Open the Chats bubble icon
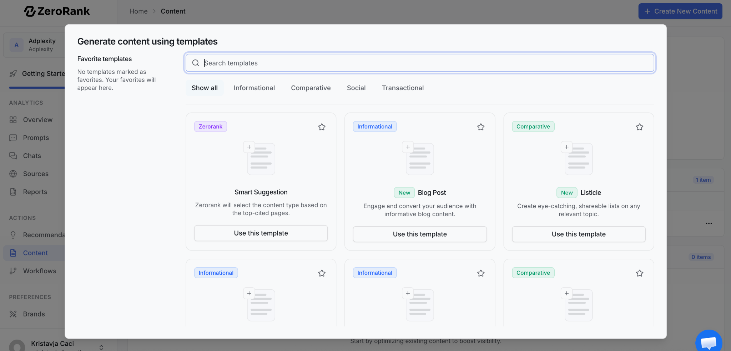 (x=13, y=156)
